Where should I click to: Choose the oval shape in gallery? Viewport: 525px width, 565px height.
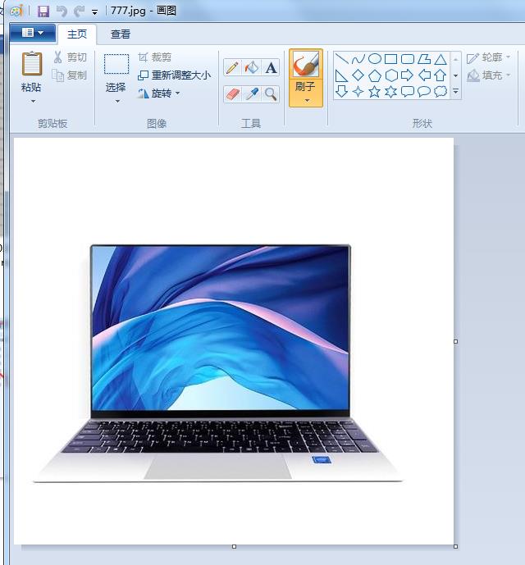tap(375, 59)
